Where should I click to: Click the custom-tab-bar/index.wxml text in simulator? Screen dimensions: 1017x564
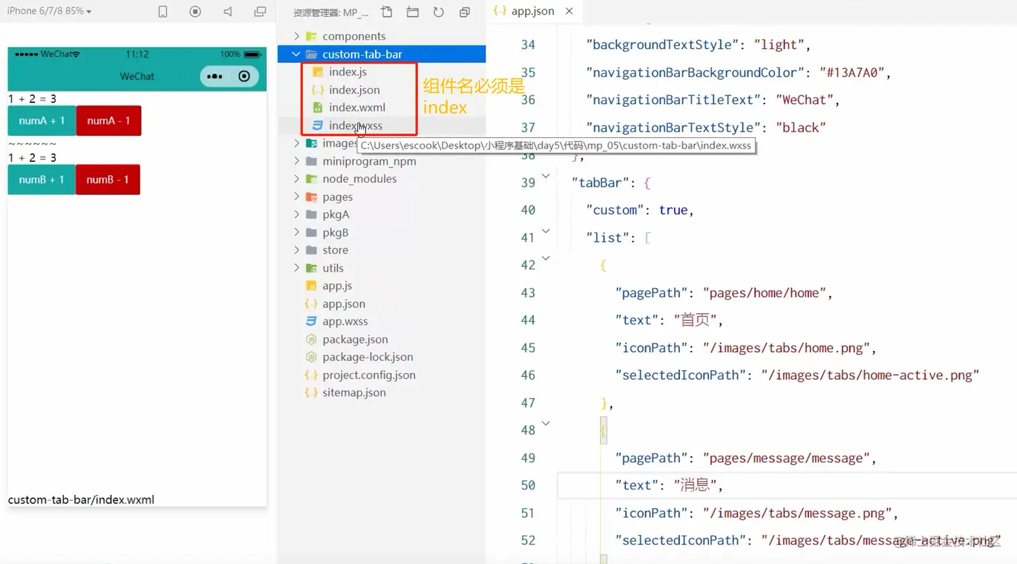pos(81,499)
